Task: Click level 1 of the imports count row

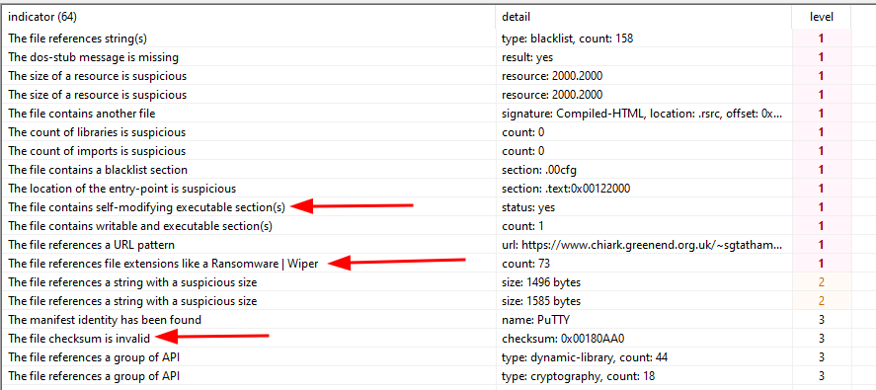Action: (822, 151)
